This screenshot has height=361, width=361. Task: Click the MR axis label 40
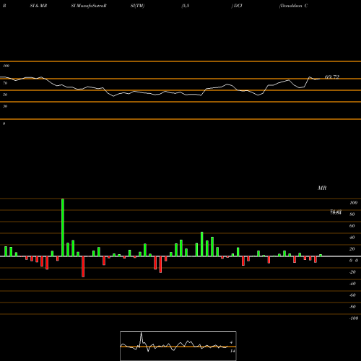tap(352, 238)
